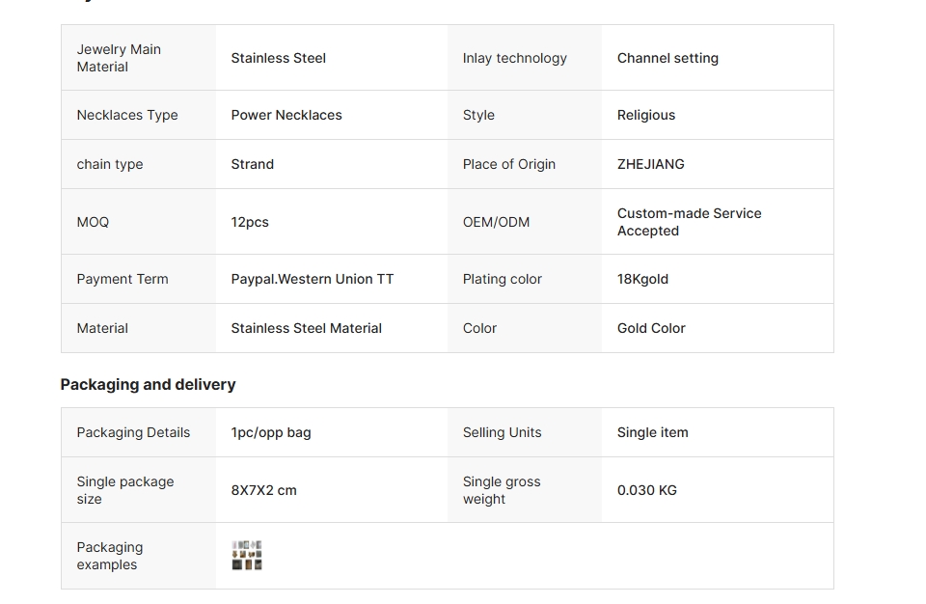Select the 'Religious' style value
This screenshot has height=604, width=926.
pos(646,115)
